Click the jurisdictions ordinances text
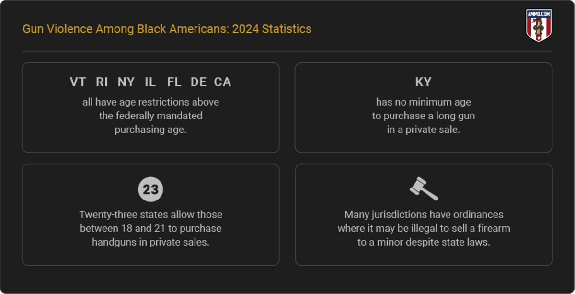 [x=424, y=228]
